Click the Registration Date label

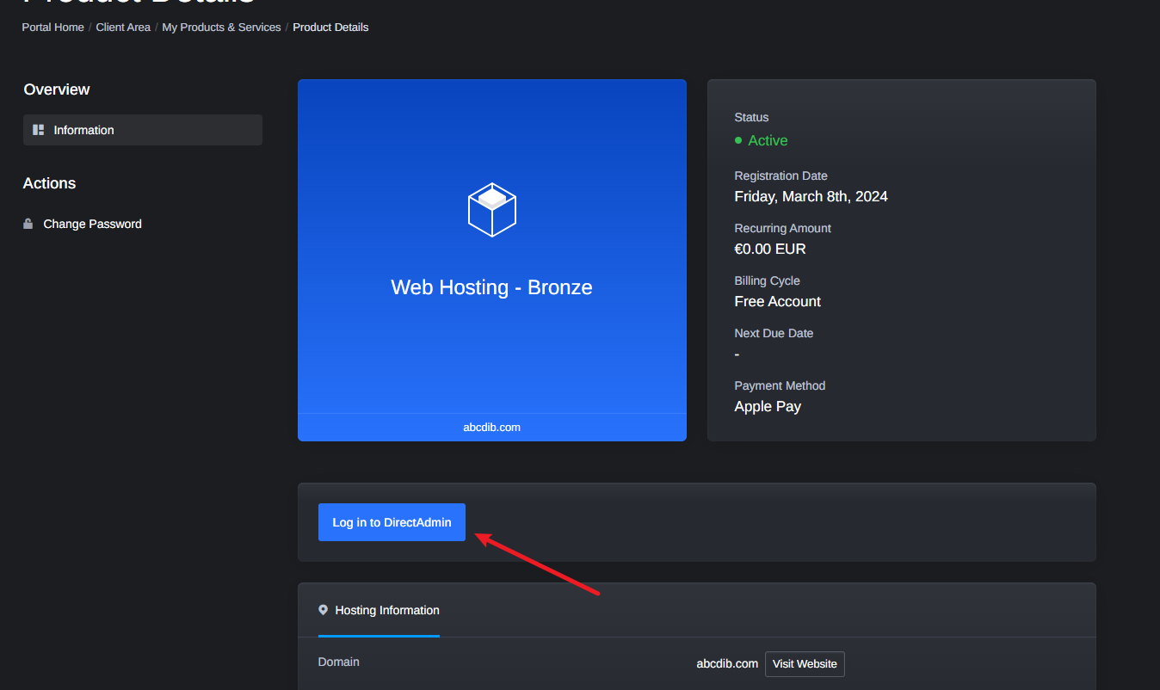click(x=781, y=176)
